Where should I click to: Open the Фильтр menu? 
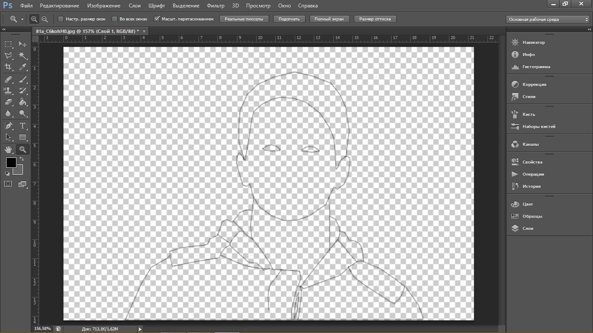pos(216,6)
